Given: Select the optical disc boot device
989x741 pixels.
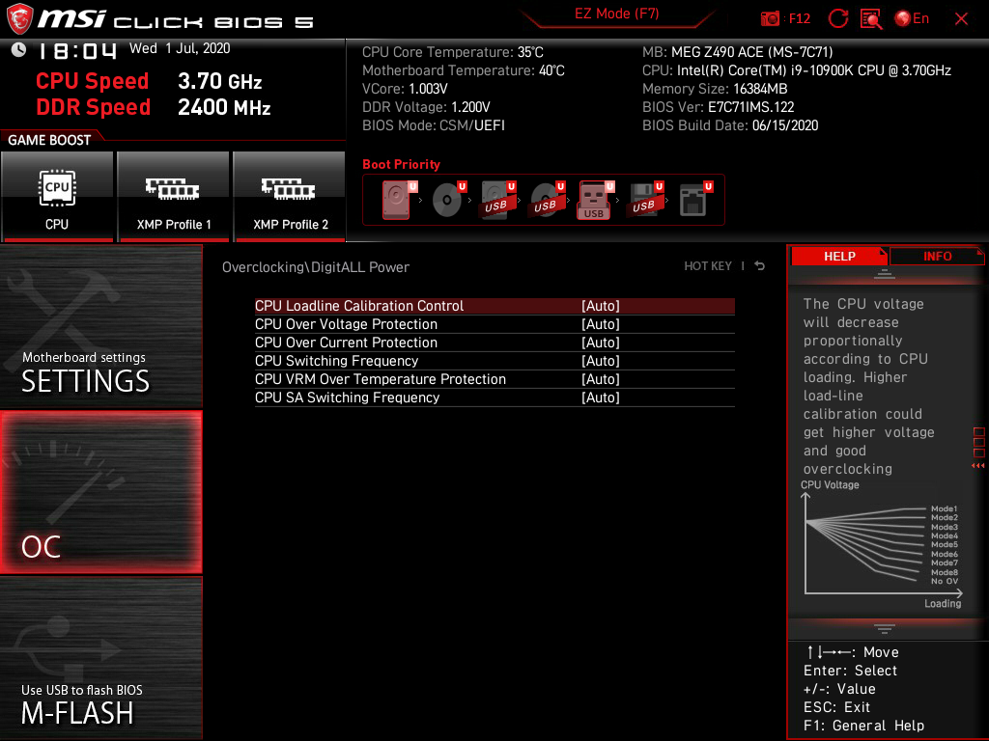Looking at the screenshot, I should pyautogui.click(x=444, y=200).
